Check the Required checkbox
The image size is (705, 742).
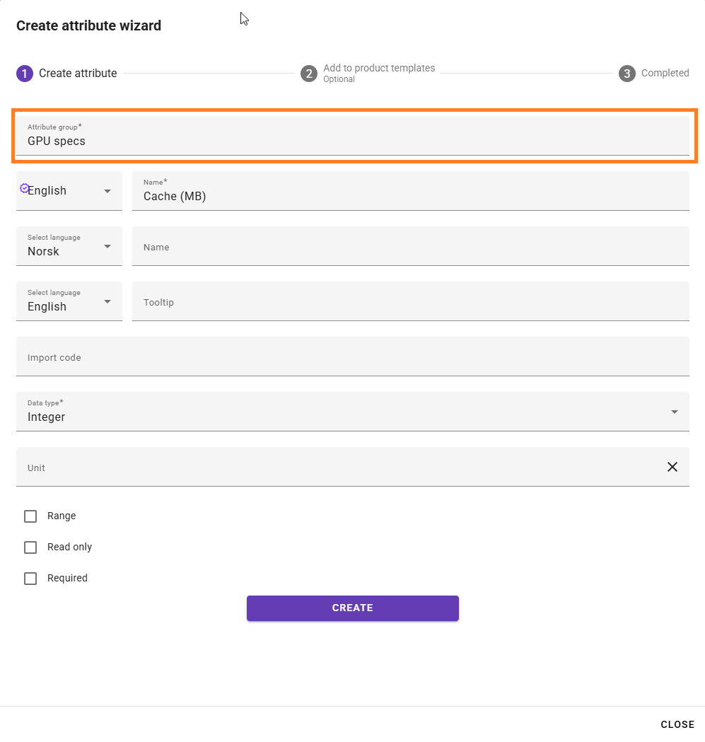(30, 579)
